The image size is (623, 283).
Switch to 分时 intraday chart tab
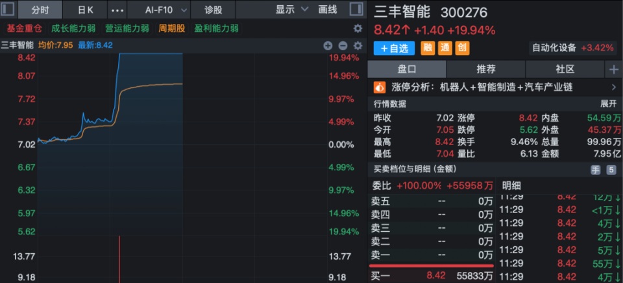tap(40, 10)
